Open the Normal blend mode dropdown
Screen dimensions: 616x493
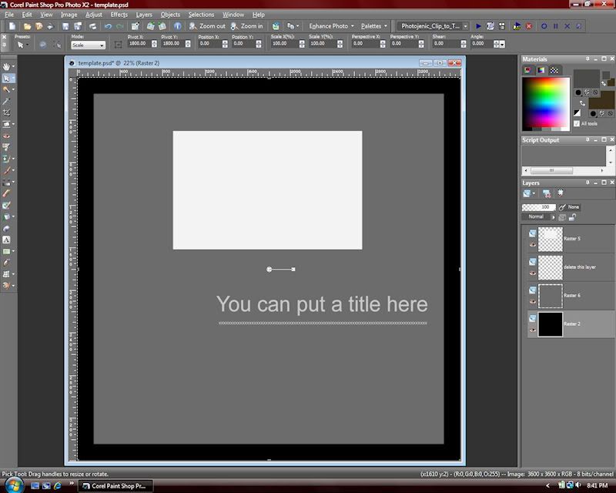pyautogui.click(x=539, y=217)
